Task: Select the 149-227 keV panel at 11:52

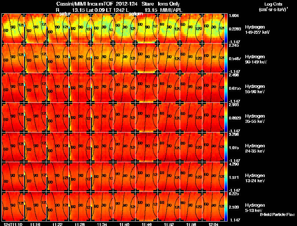Action: [x=169, y=29]
